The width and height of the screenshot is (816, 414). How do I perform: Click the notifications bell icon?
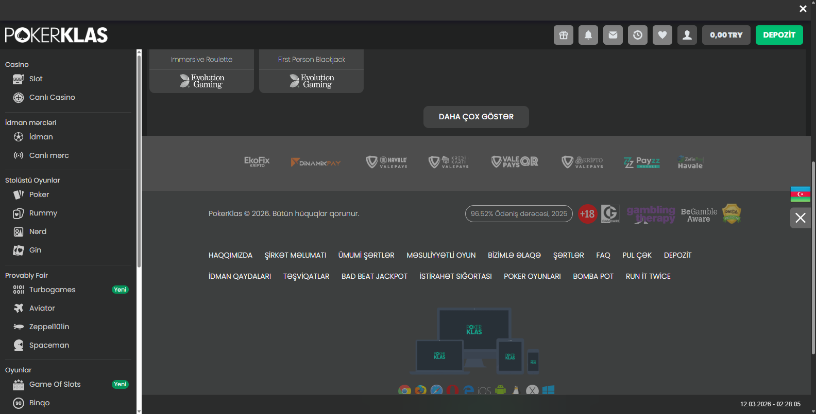[588, 35]
